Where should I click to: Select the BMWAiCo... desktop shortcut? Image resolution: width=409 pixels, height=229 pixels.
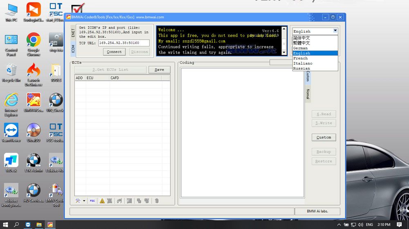pos(34,103)
